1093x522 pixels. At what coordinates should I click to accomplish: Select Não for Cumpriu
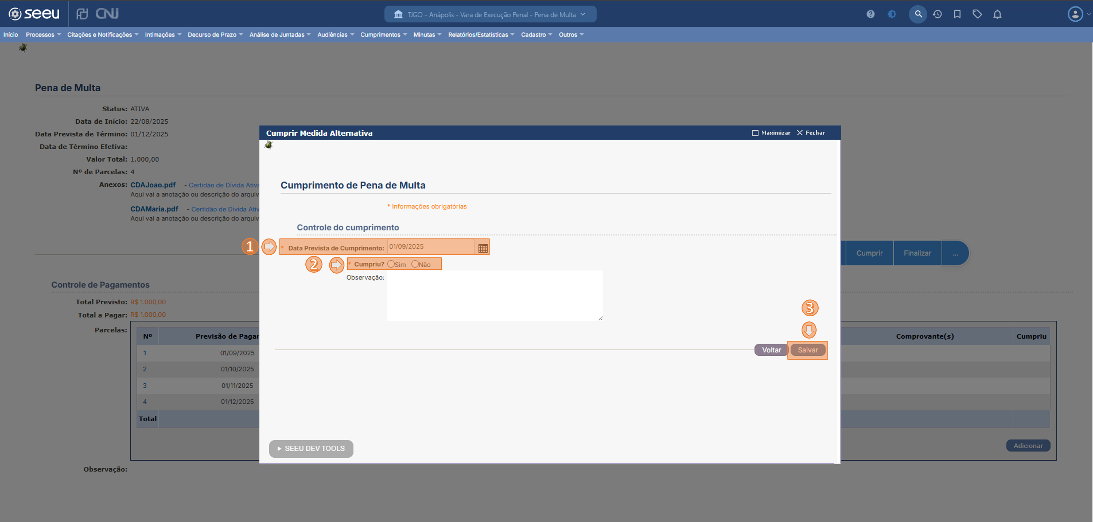pyautogui.click(x=415, y=264)
